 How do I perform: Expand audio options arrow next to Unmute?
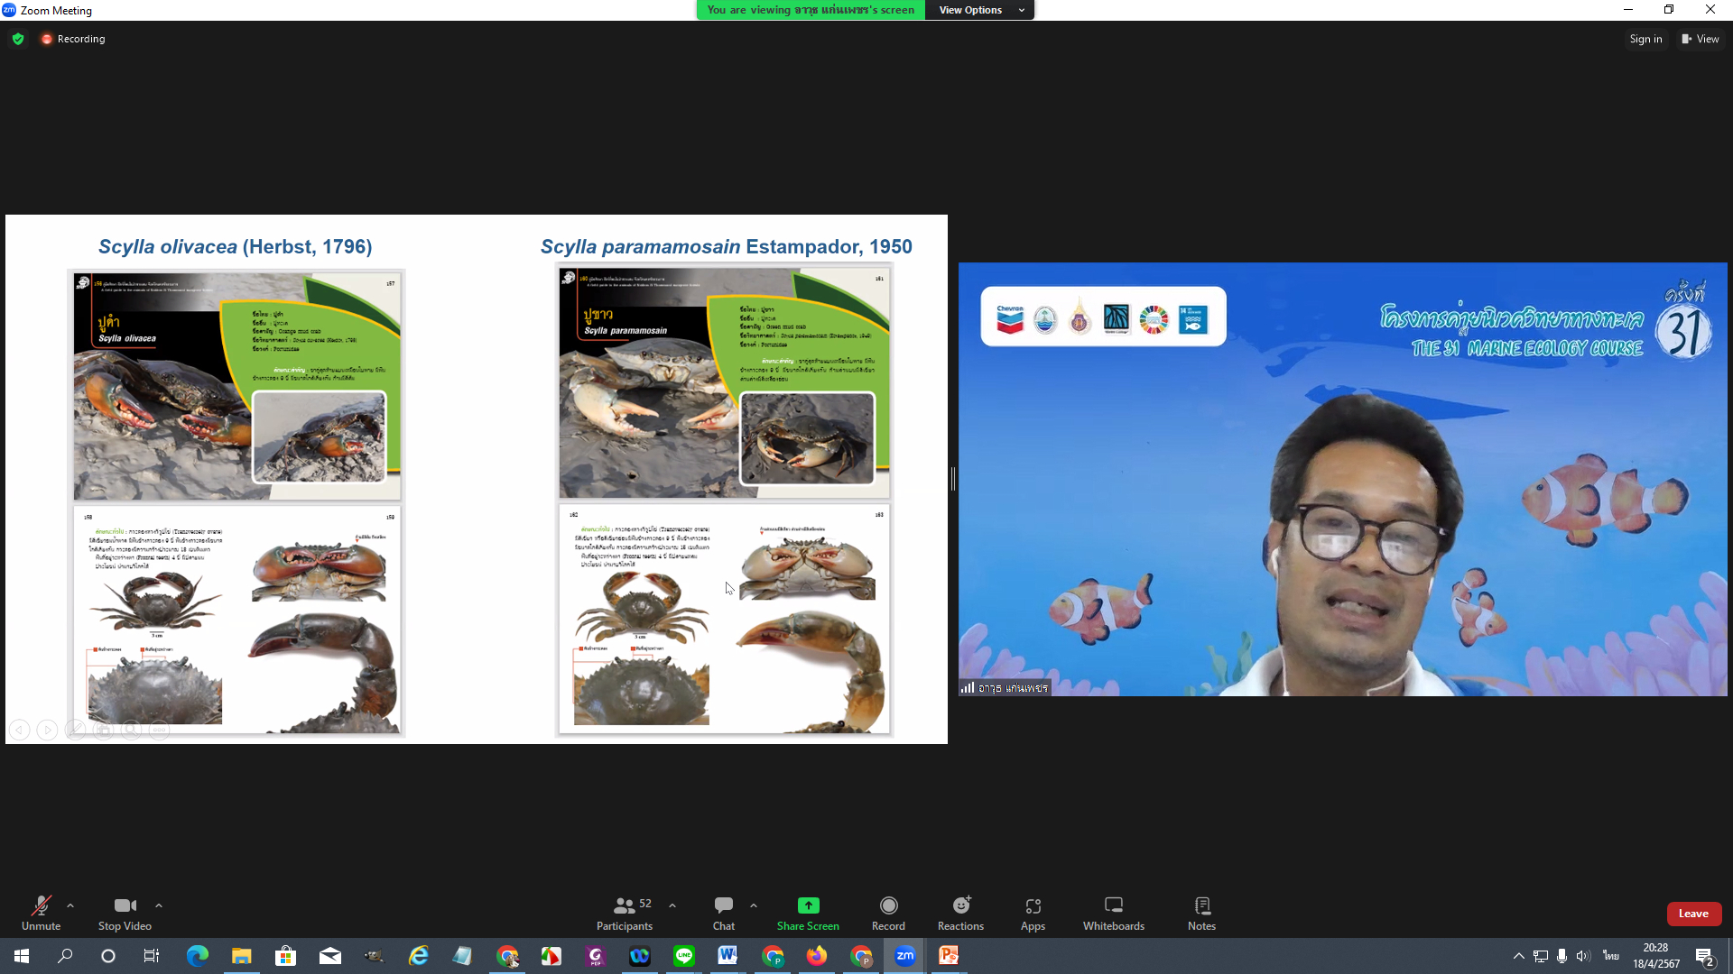[x=70, y=905]
